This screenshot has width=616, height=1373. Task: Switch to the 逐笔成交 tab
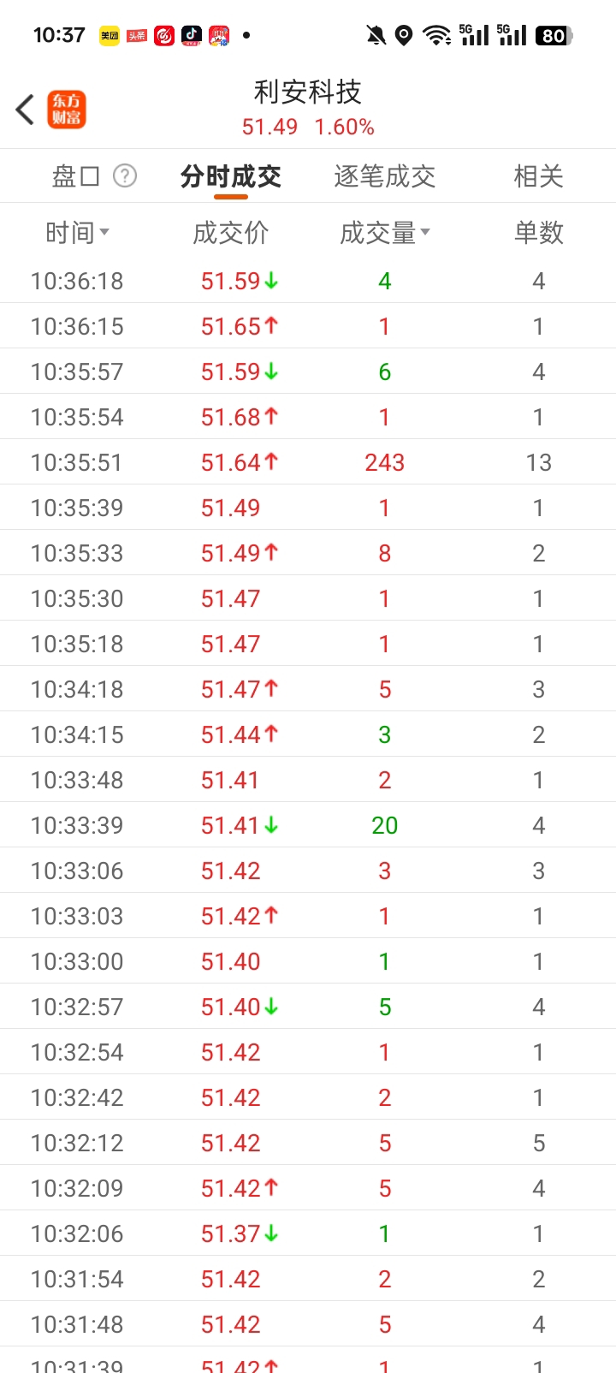pyautogui.click(x=384, y=176)
